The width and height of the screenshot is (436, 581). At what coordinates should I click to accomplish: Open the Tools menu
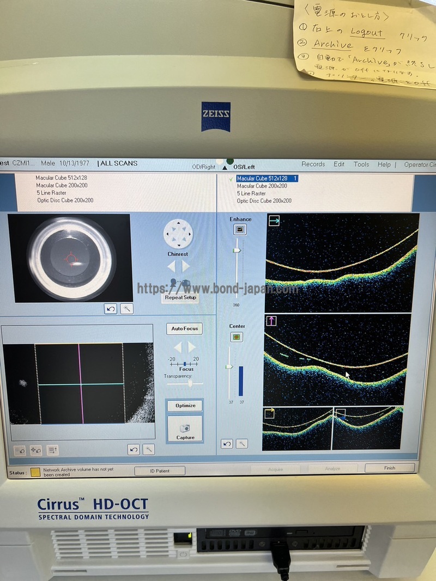click(x=361, y=164)
